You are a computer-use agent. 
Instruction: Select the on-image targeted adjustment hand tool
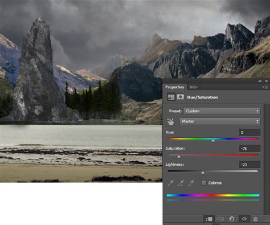click(170, 121)
